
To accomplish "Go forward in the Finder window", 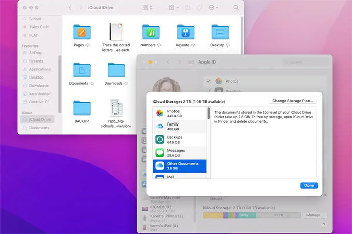I will [81, 8].
